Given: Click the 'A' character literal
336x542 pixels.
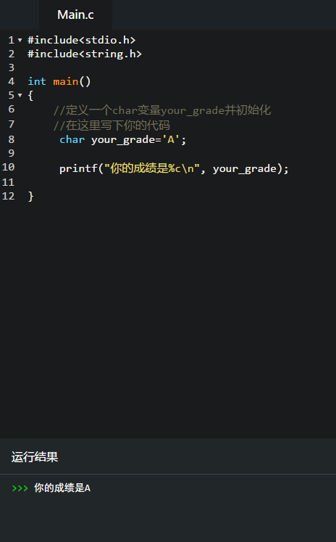Looking at the screenshot, I should [x=171, y=139].
